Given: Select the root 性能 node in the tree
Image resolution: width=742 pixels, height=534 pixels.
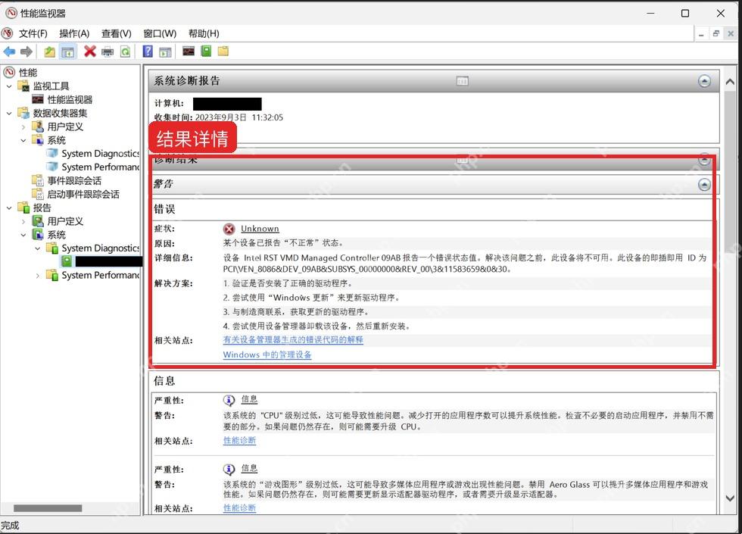Looking at the screenshot, I should [27, 73].
